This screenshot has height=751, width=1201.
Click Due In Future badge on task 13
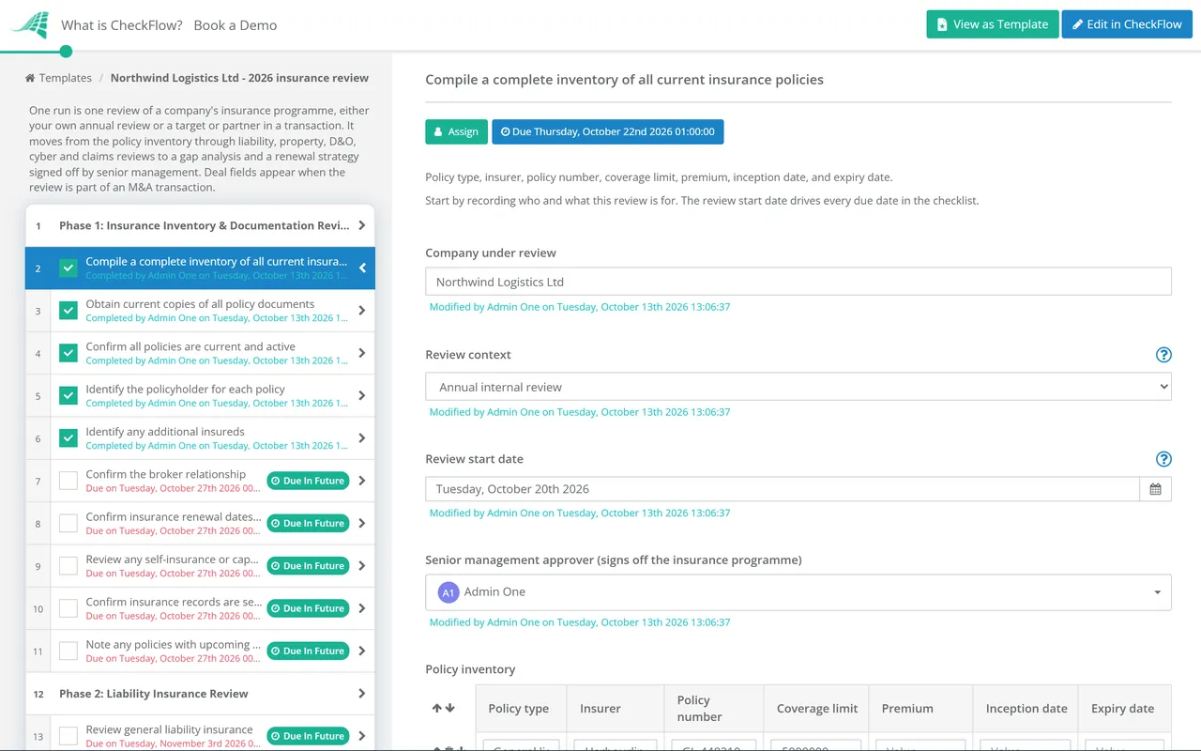pos(308,736)
